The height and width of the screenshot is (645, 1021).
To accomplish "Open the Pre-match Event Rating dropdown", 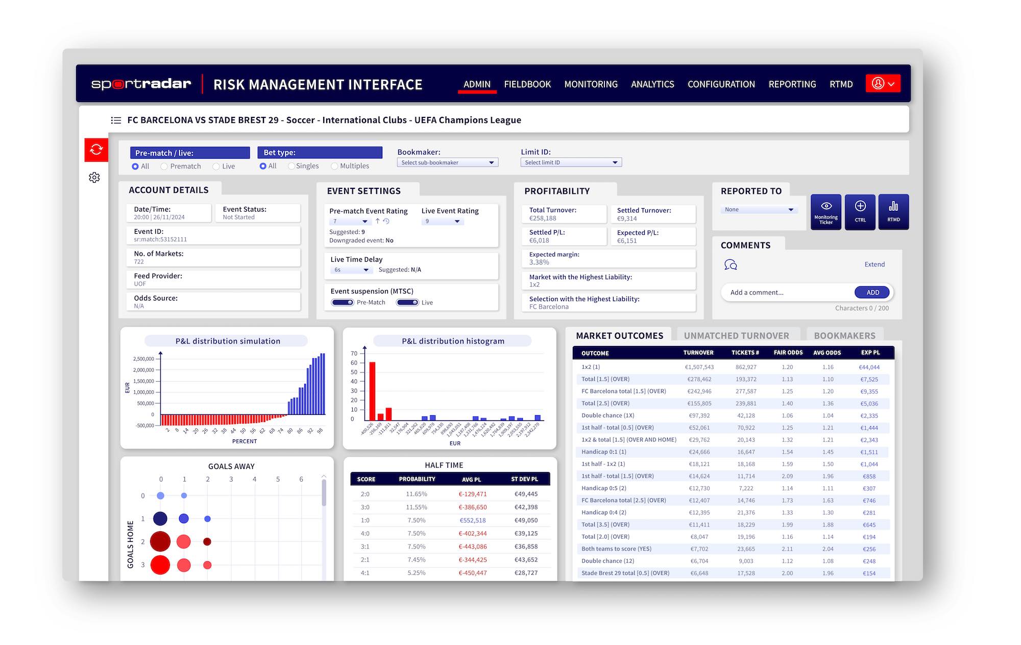I will click(350, 221).
